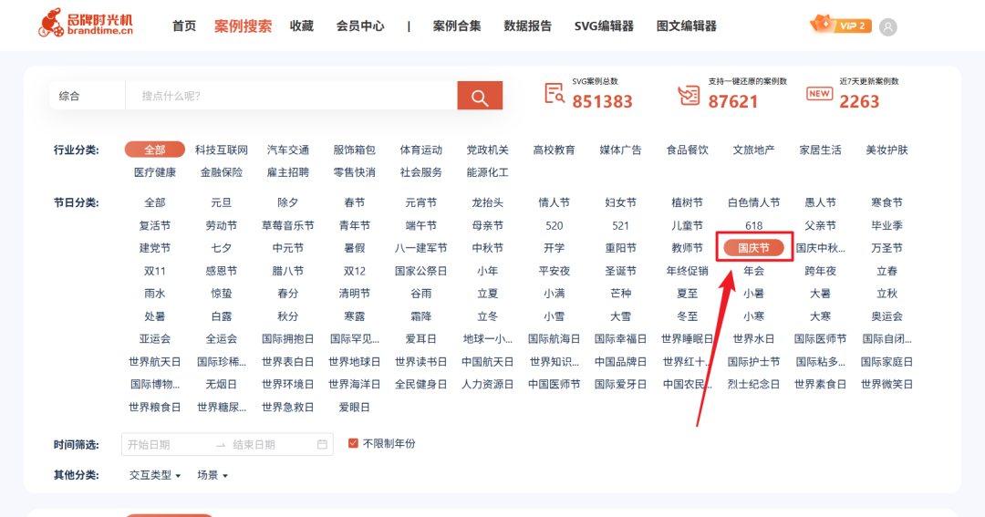This screenshot has width=985, height=517.
Task: Choose the 爱眼日 filter
Action: pyautogui.click(x=354, y=407)
